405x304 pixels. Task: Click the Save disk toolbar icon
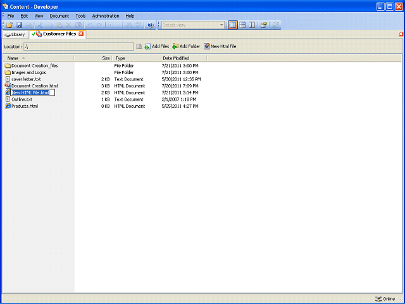[x=19, y=25]
